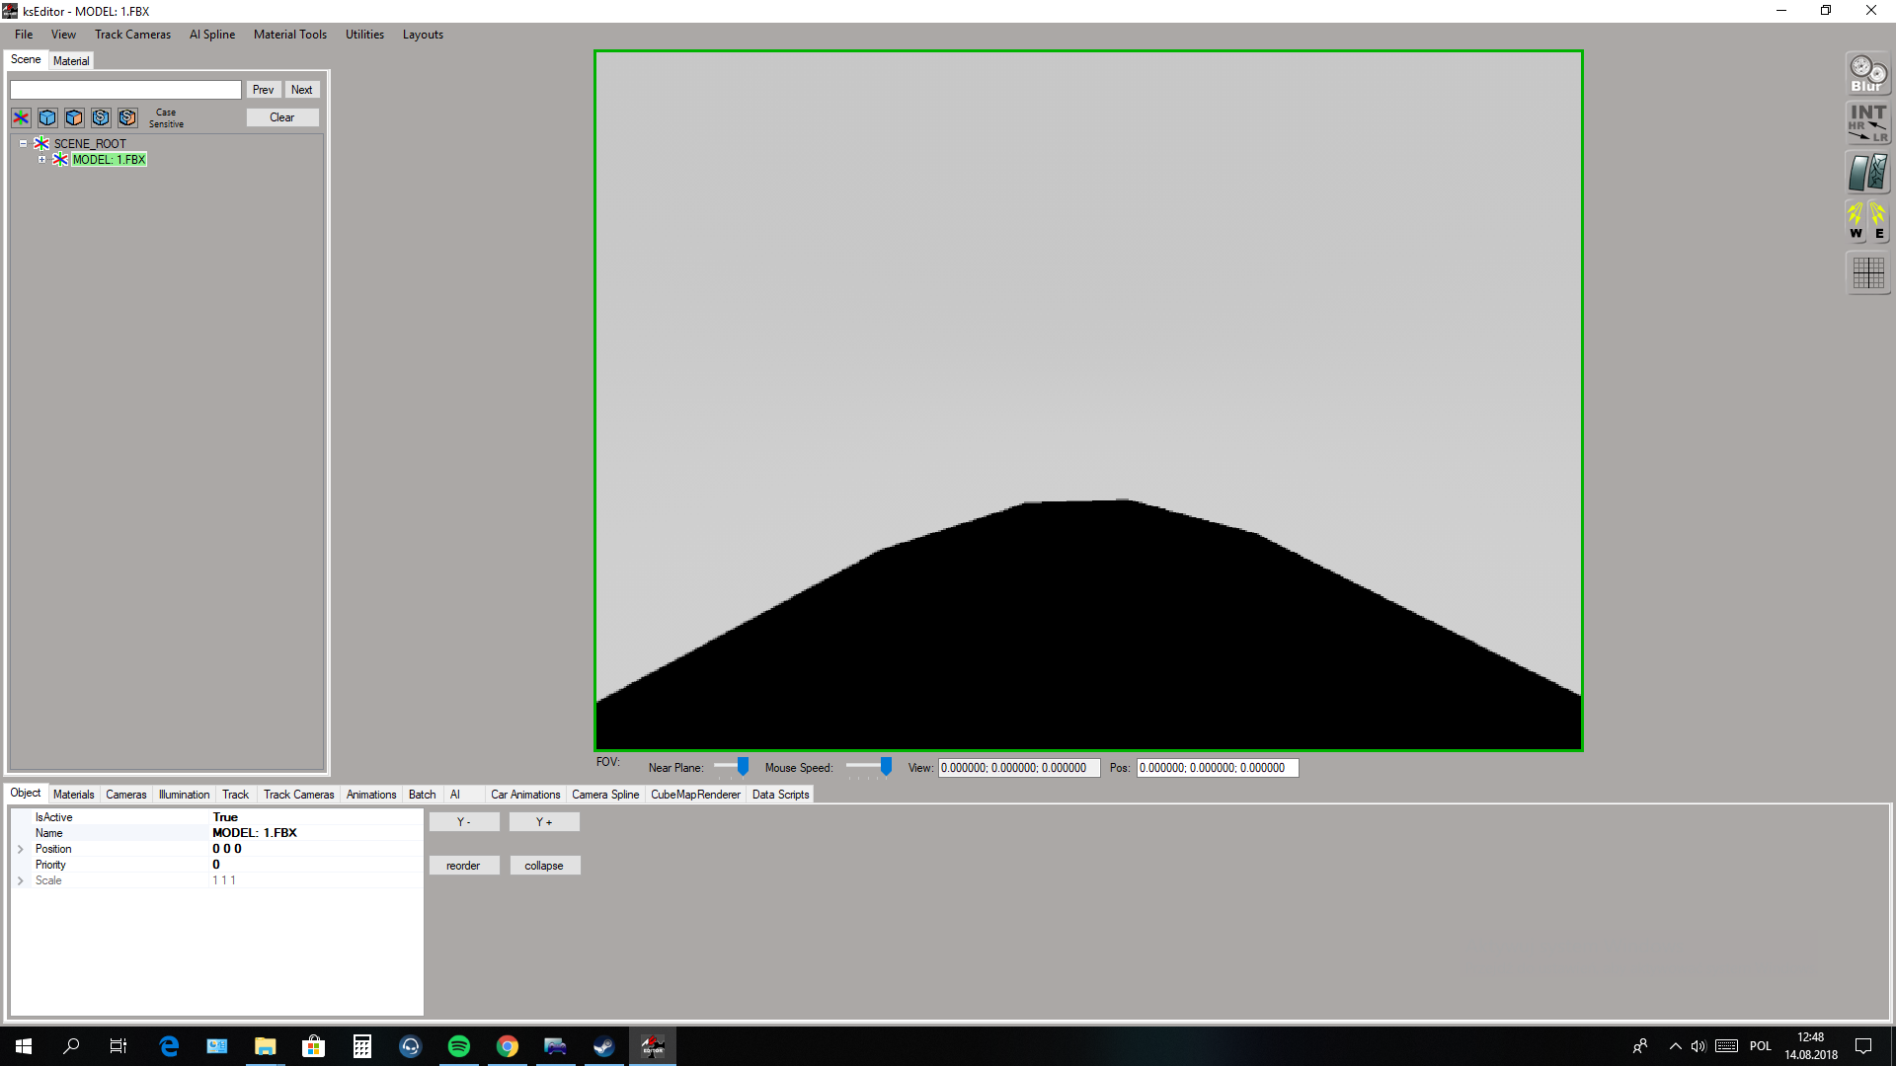
Task: Click the E sunlight direction icon
Action: click(x=1879, y=221)
